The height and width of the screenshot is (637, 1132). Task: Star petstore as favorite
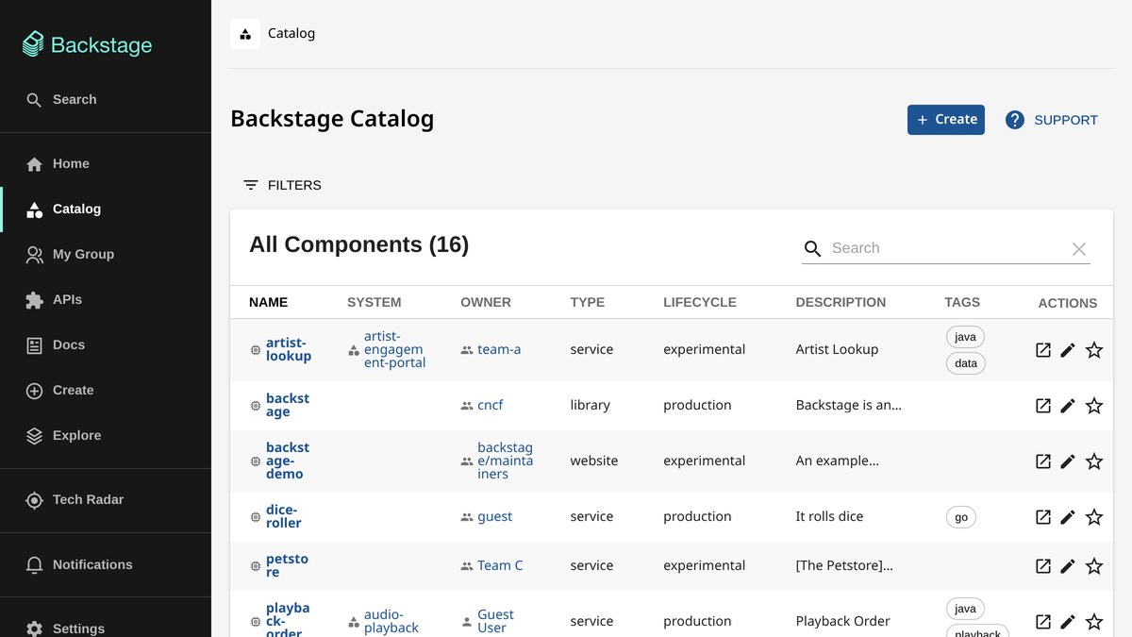click(1094, 566)
